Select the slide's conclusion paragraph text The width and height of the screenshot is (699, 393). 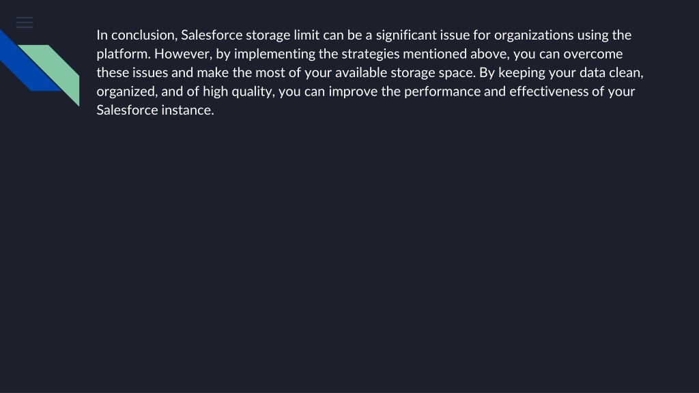click(370, 72)
